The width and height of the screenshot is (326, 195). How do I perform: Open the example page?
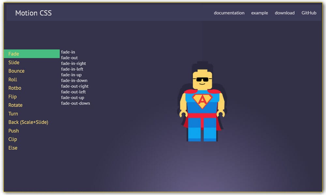[x=259, y=13]
